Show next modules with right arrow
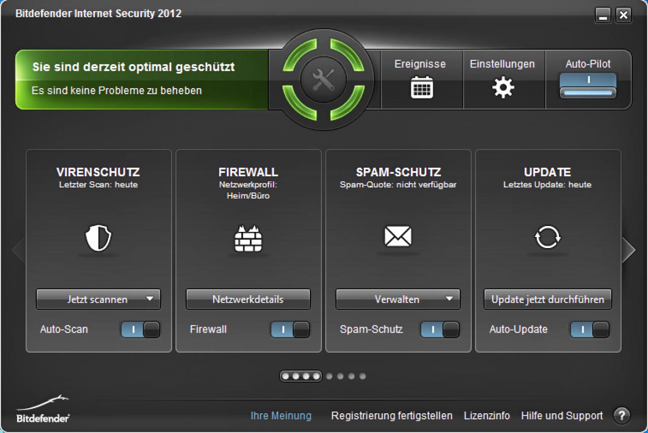This screenshot has width=648, height=433. [628, 250]
